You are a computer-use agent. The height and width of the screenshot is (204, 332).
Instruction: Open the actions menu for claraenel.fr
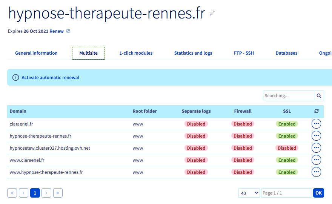316,124
